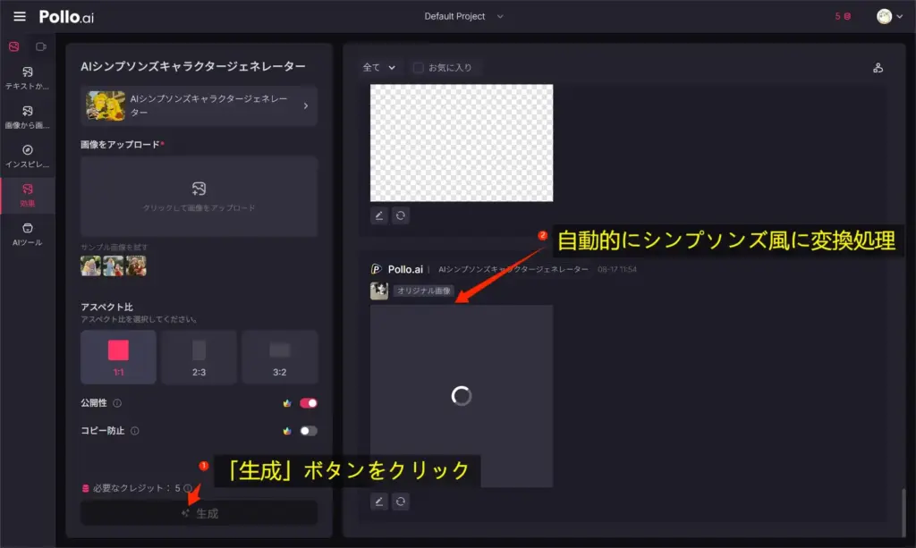Select the 効果 sidebar item
Screen dimensions: 916x548
(x=28, y=196)
